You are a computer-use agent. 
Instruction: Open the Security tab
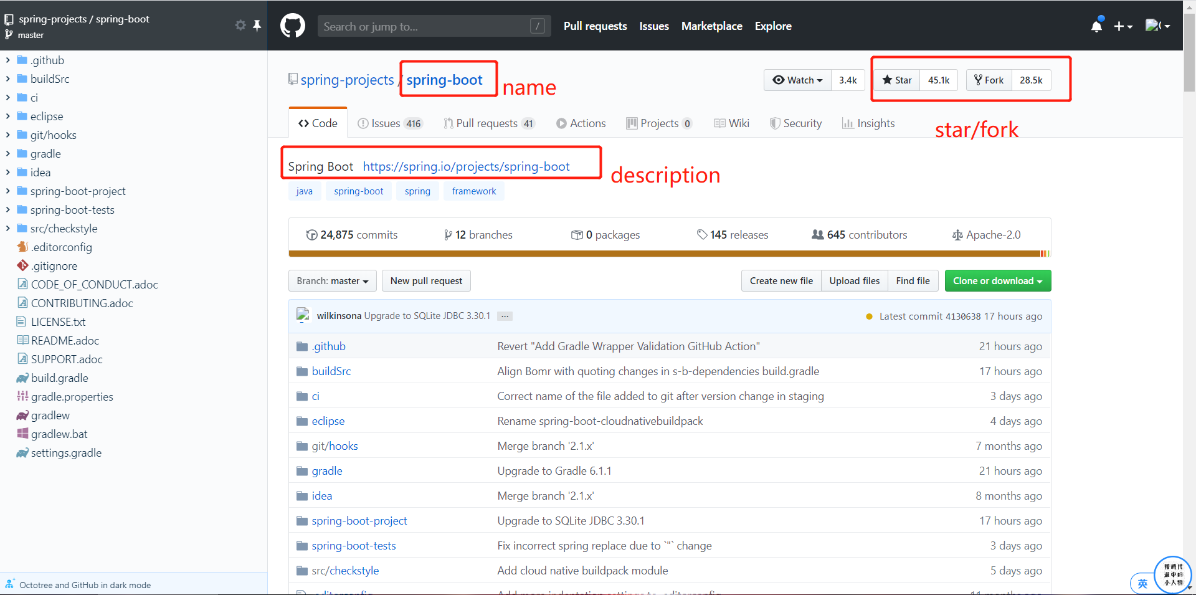tap(795, 123)
